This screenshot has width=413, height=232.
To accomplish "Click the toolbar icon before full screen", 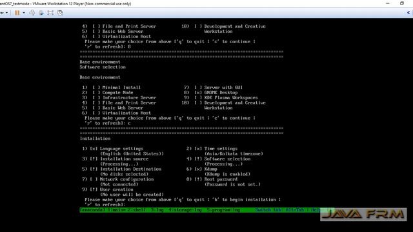I will pos(41,13).
